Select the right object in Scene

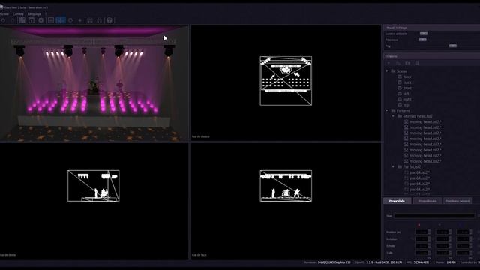point(407,99)
